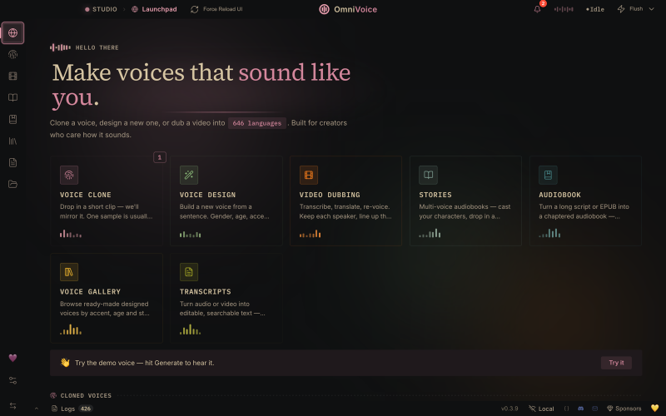Click Force Reload UI label
The height and width of the screenshot is (416, 666).
tap(222, 9)
